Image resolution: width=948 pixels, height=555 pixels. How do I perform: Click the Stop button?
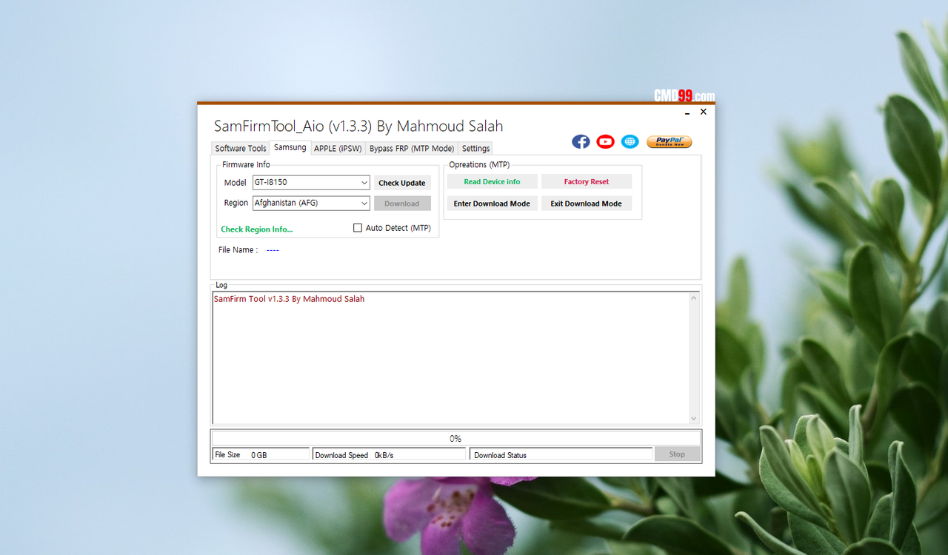pos(677,454)
